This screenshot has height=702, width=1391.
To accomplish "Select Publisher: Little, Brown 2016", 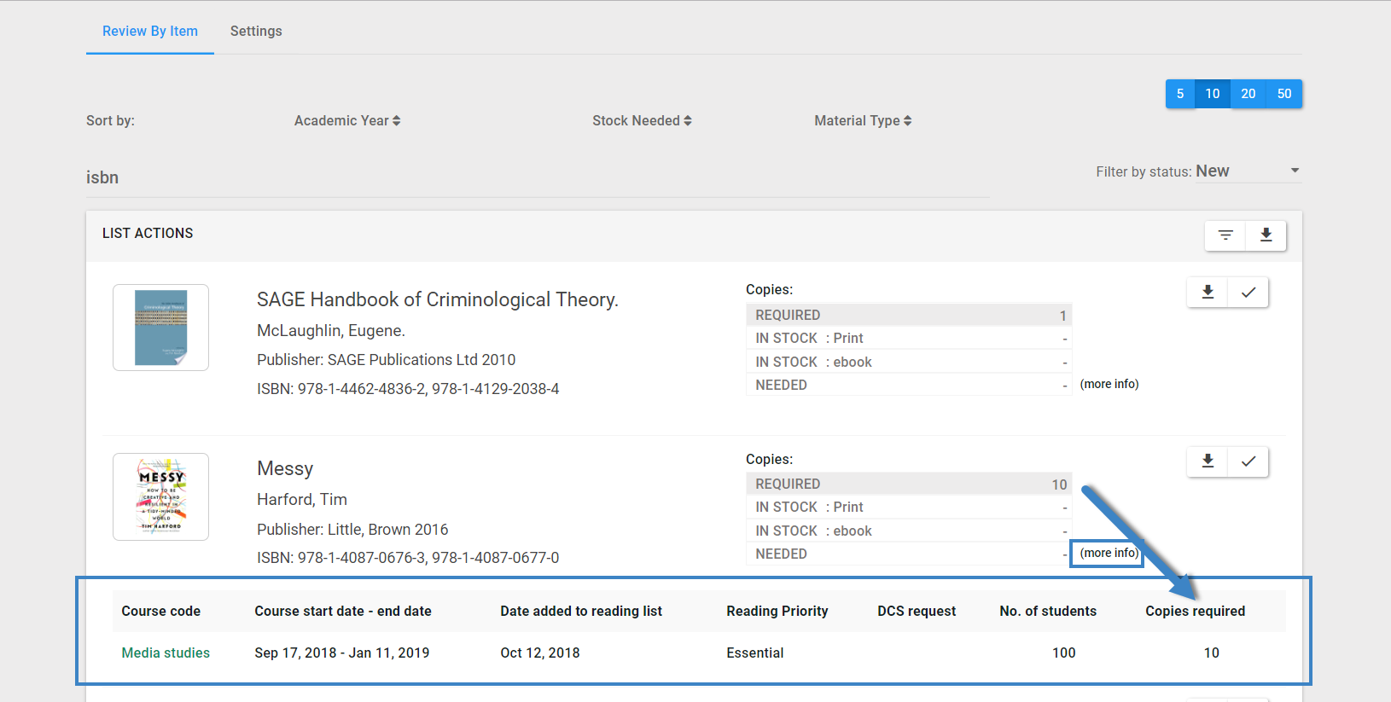I will [352, 529].
